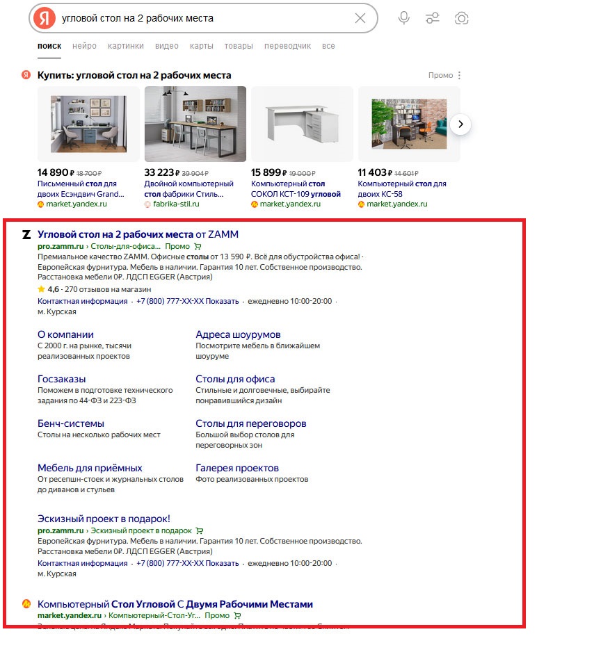The width and height of the screenshot is (594, 650).
Task: Click pro.zamm.ru domain in first result
Action: point(61,247)
